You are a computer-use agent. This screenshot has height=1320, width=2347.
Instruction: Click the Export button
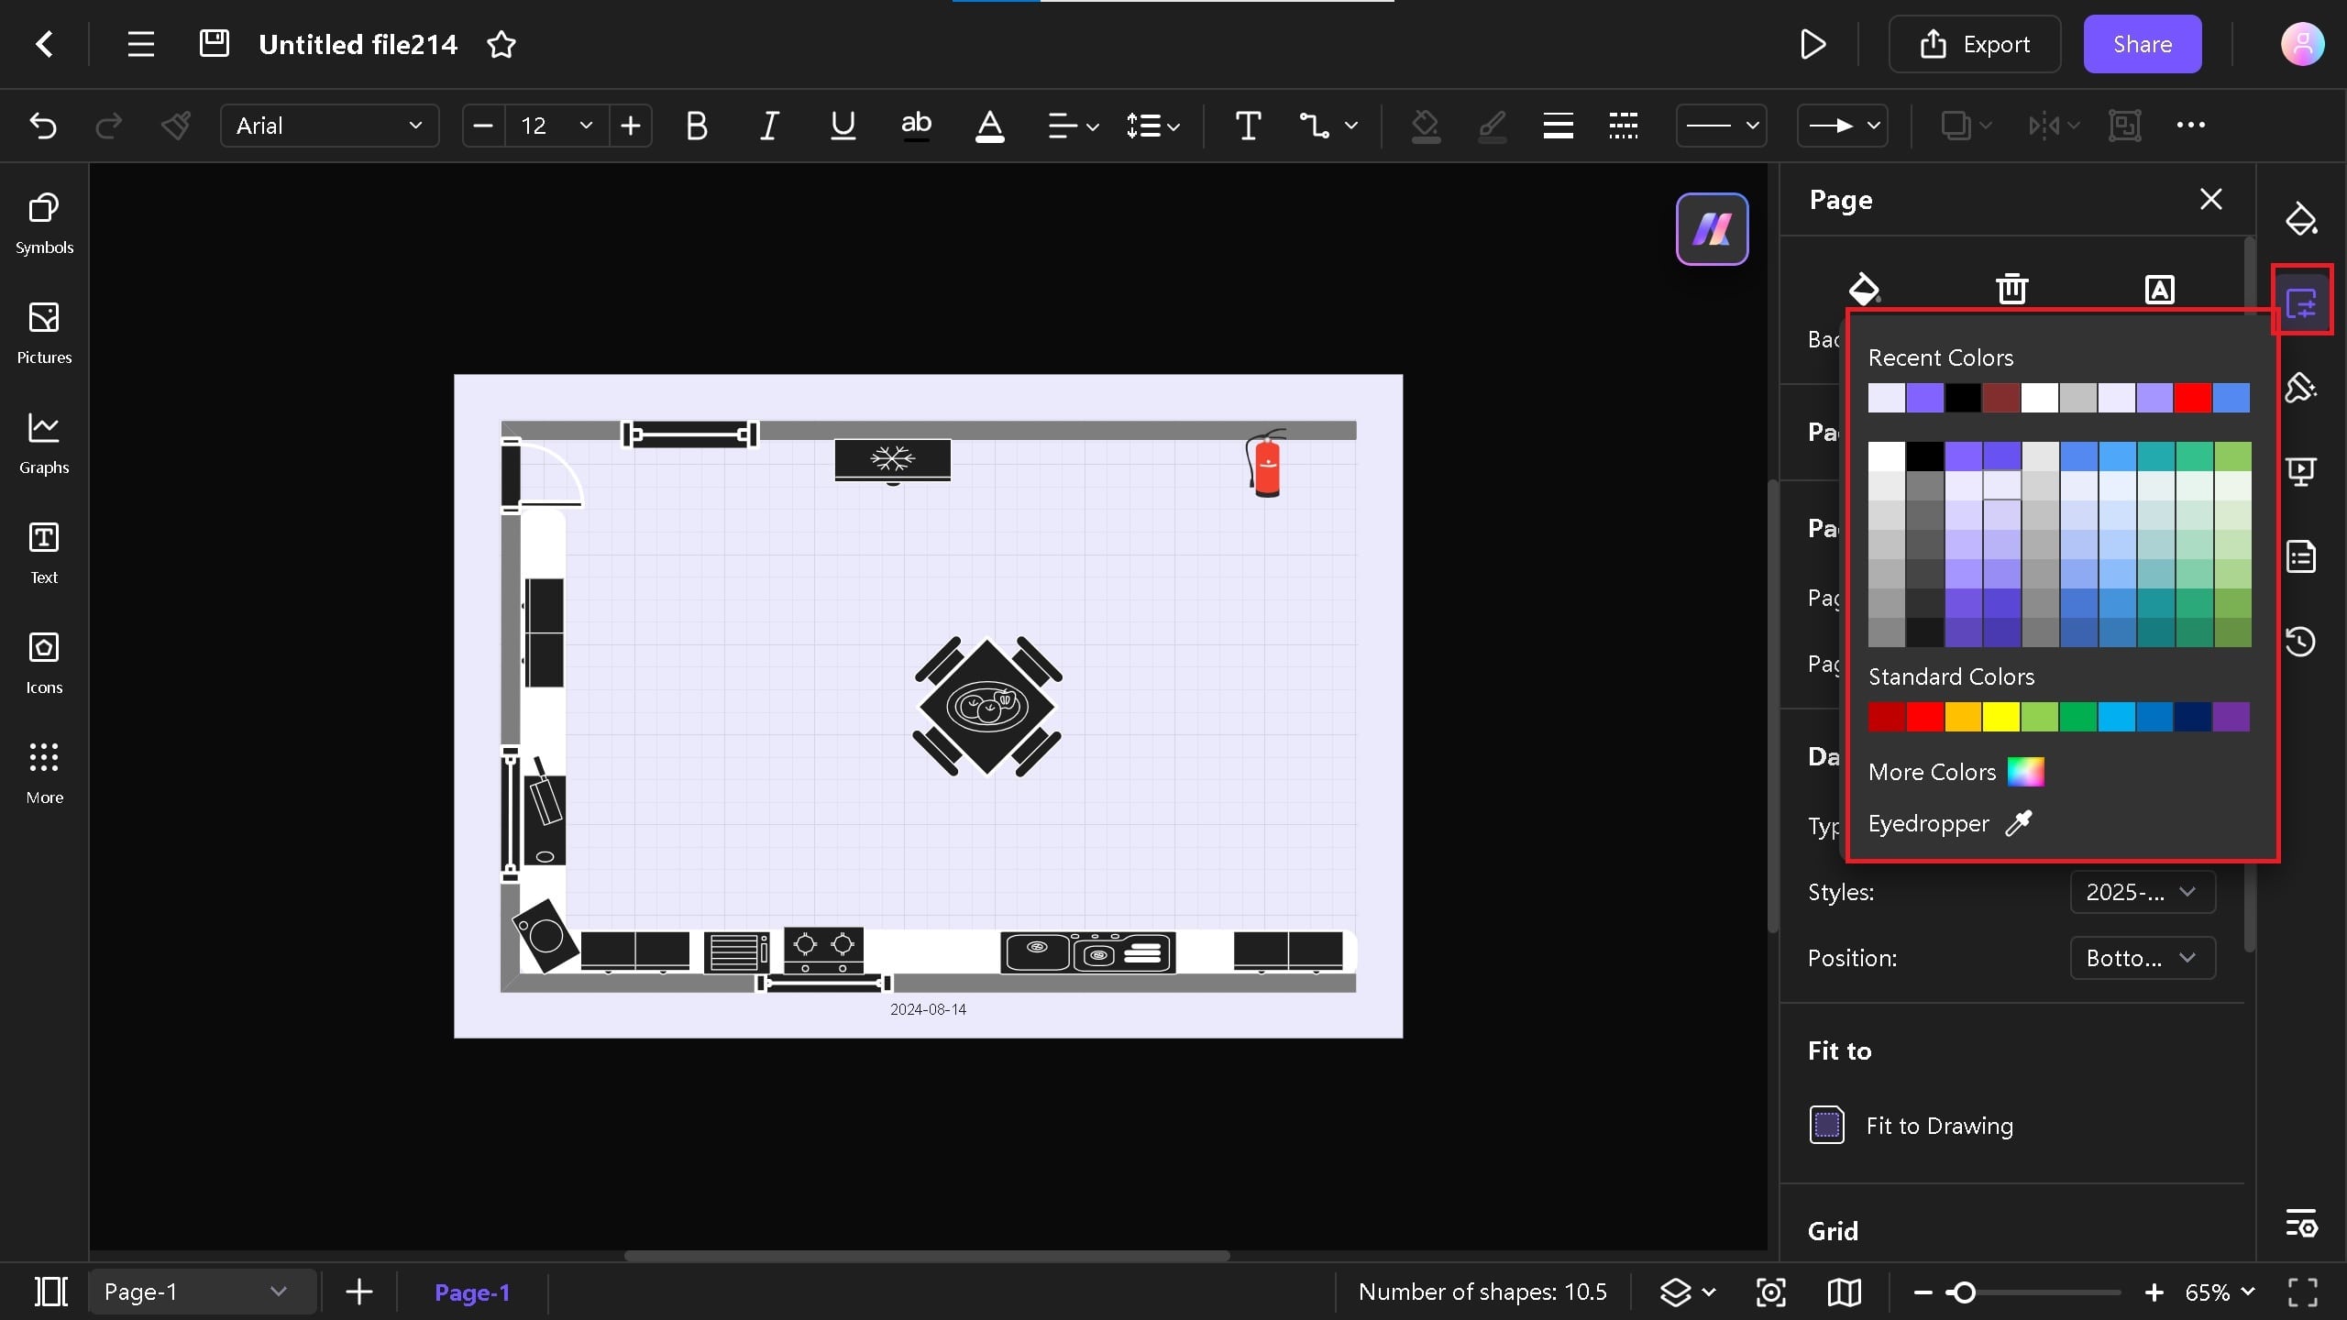click(1975, 44)
